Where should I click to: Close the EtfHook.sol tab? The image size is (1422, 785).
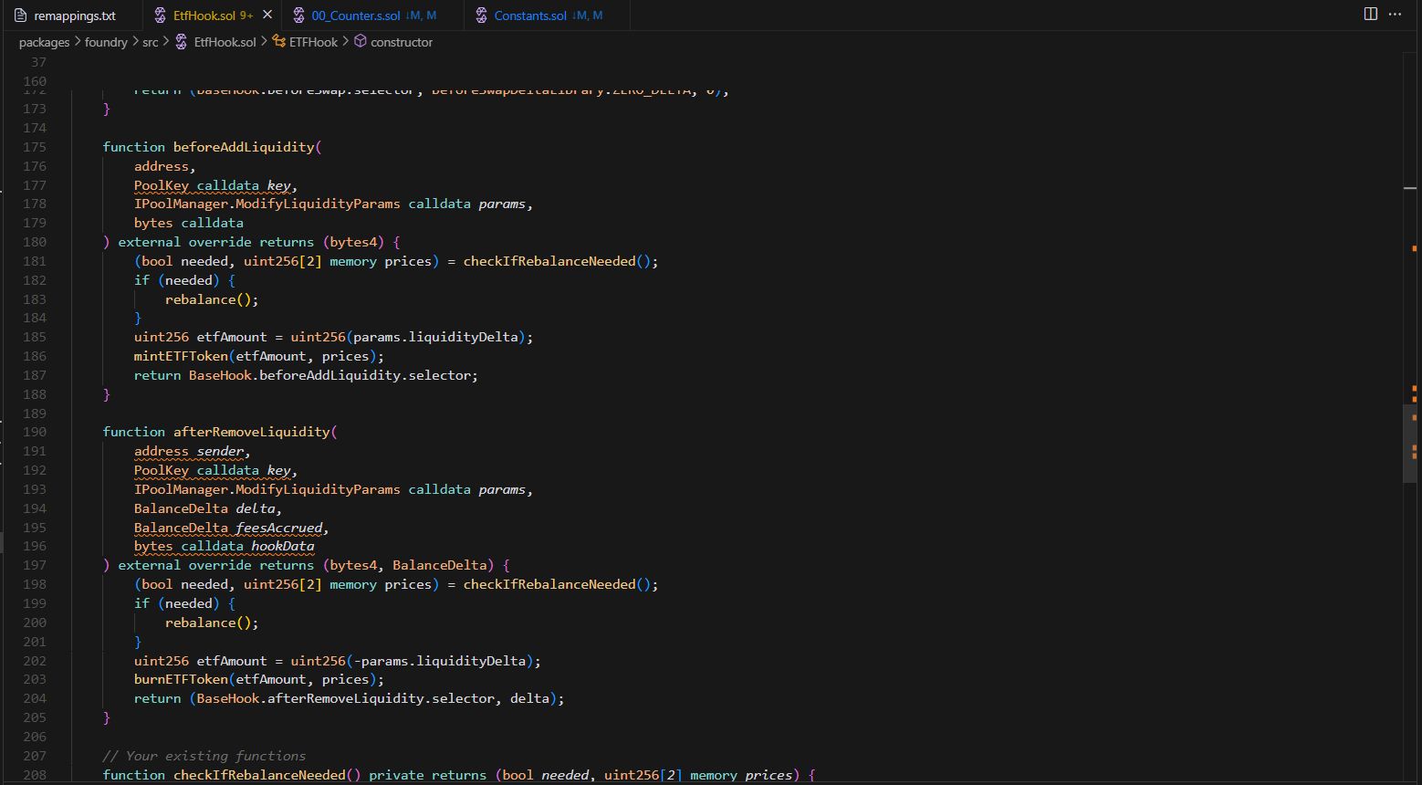click(x=267, y=16)
